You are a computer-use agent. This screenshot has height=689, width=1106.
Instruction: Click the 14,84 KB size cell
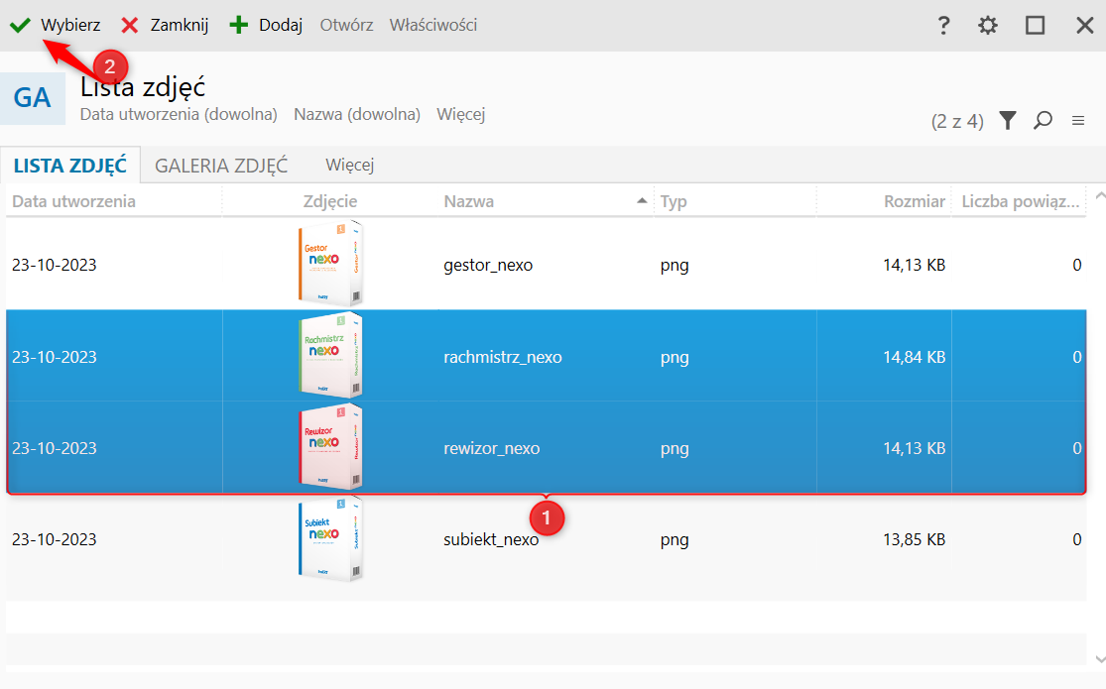[915, 357]
